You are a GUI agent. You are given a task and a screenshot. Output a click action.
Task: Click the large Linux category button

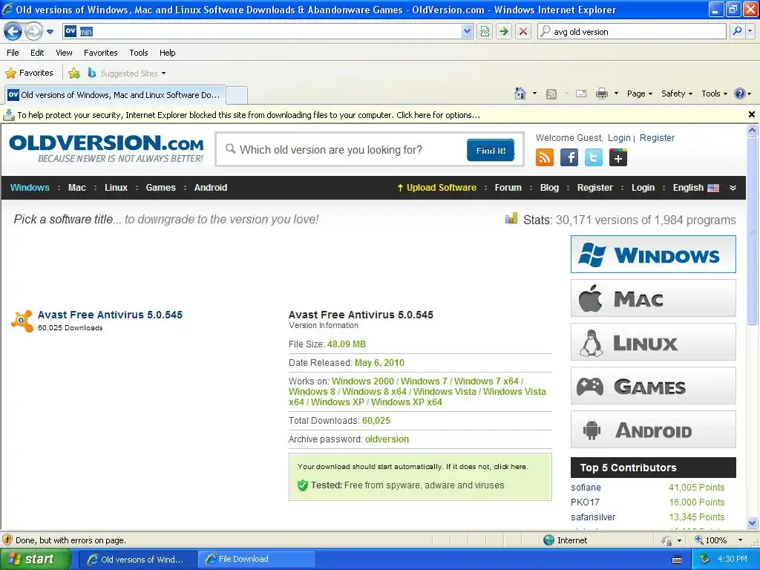[653, 342]
